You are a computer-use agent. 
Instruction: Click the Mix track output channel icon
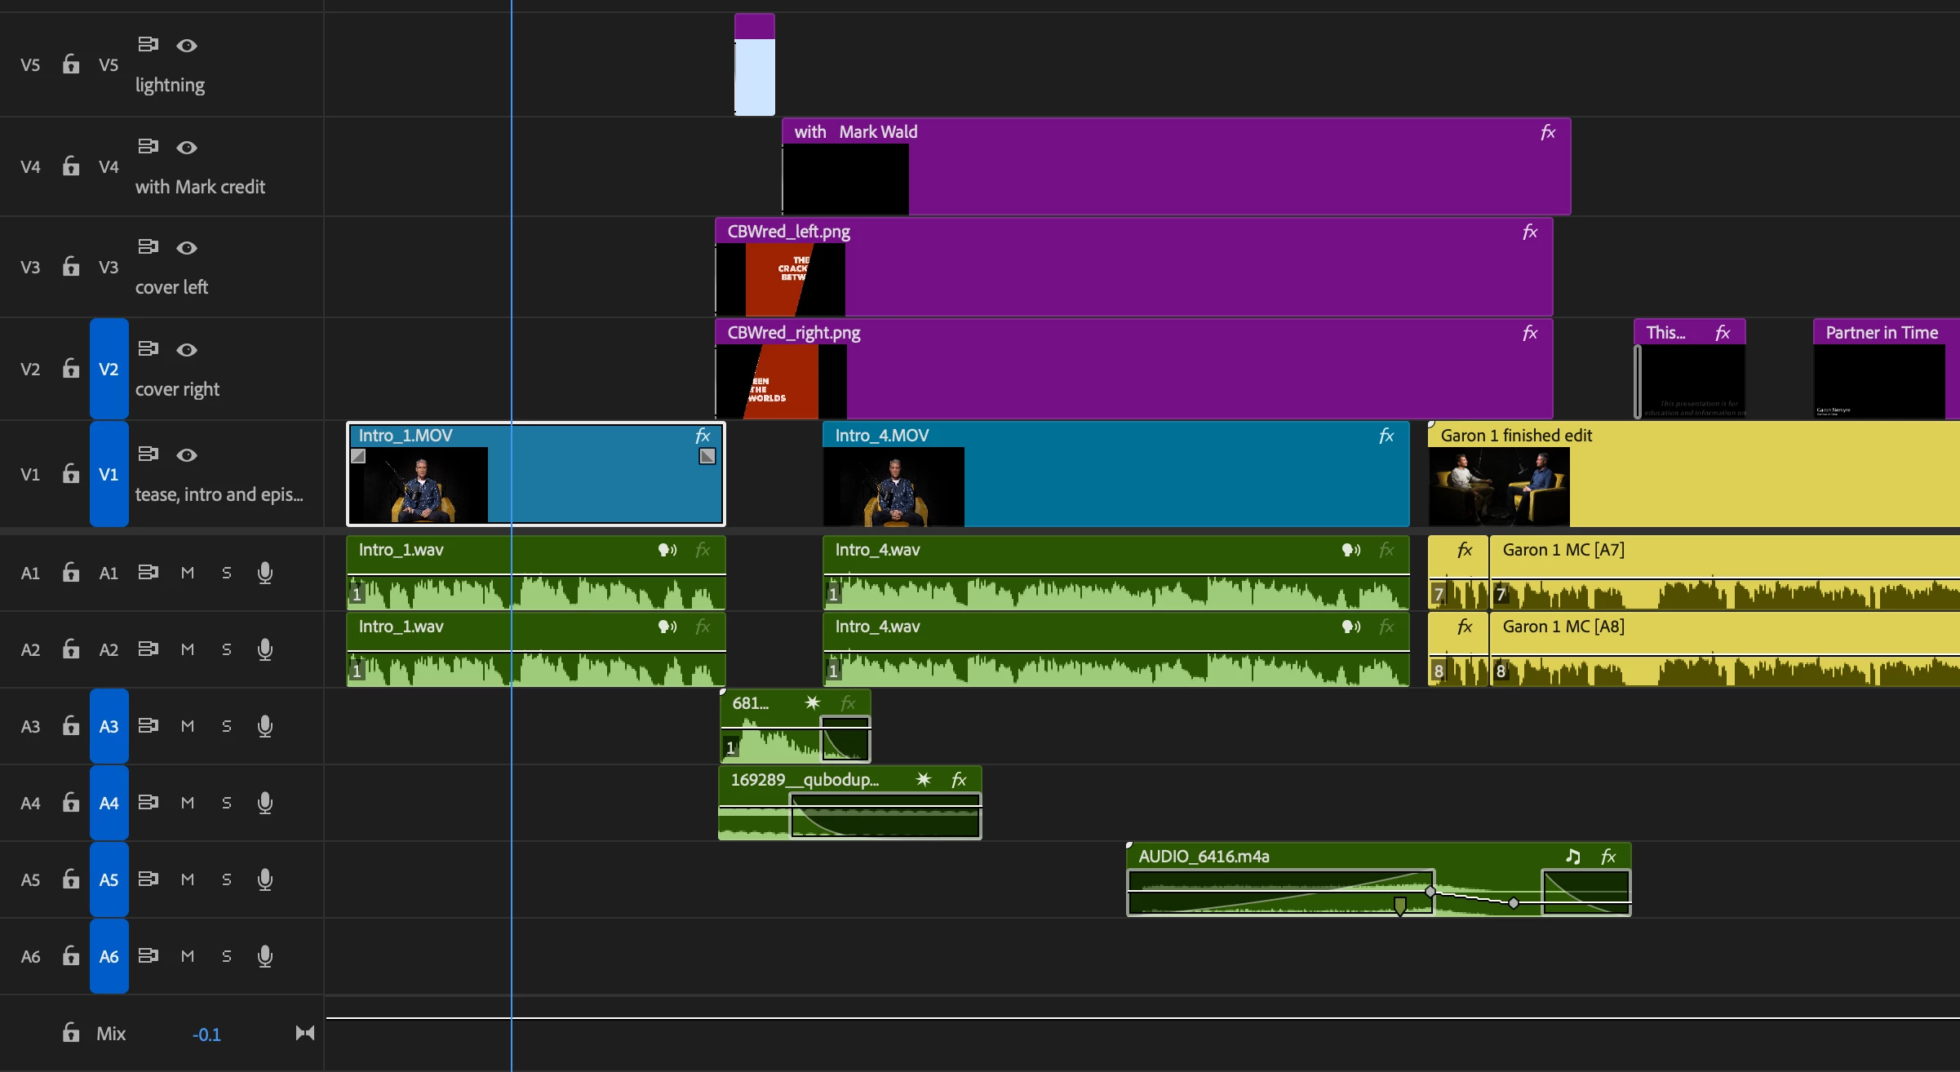(305, 1033)
